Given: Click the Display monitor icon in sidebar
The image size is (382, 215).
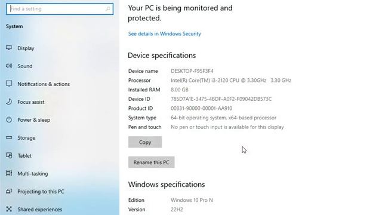Looking at the screenshot, I should point(9,48).
